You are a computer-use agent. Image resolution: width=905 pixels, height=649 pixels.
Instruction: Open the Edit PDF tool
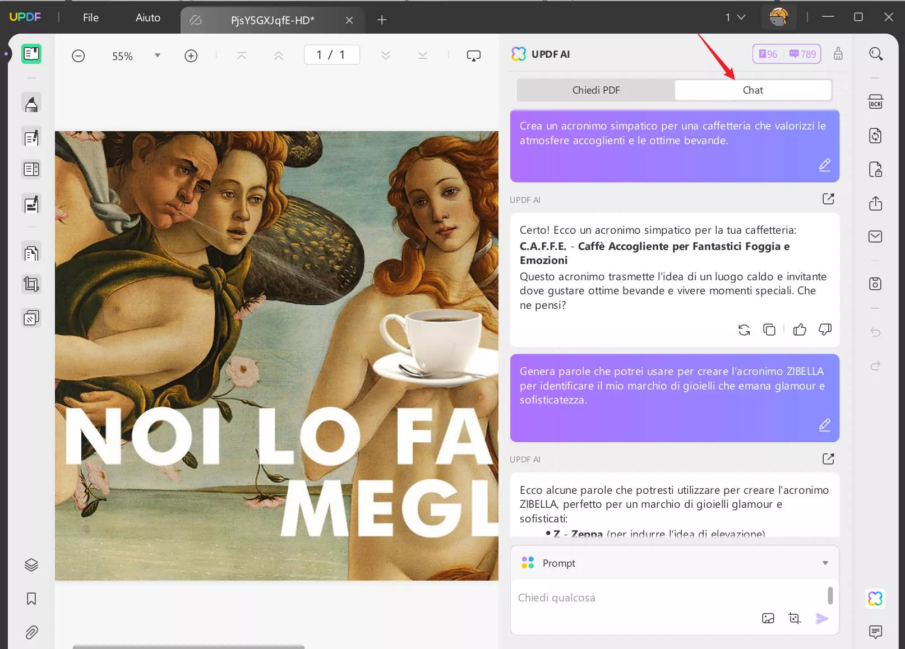(31, 137)
